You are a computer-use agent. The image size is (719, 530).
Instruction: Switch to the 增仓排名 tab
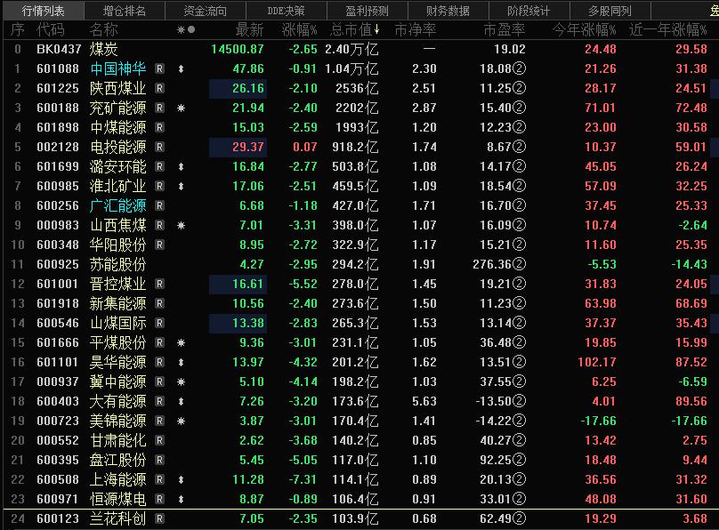pos(125,11)
